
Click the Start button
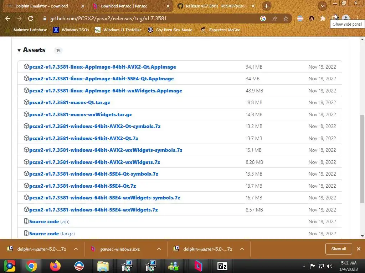coord(9,266)
